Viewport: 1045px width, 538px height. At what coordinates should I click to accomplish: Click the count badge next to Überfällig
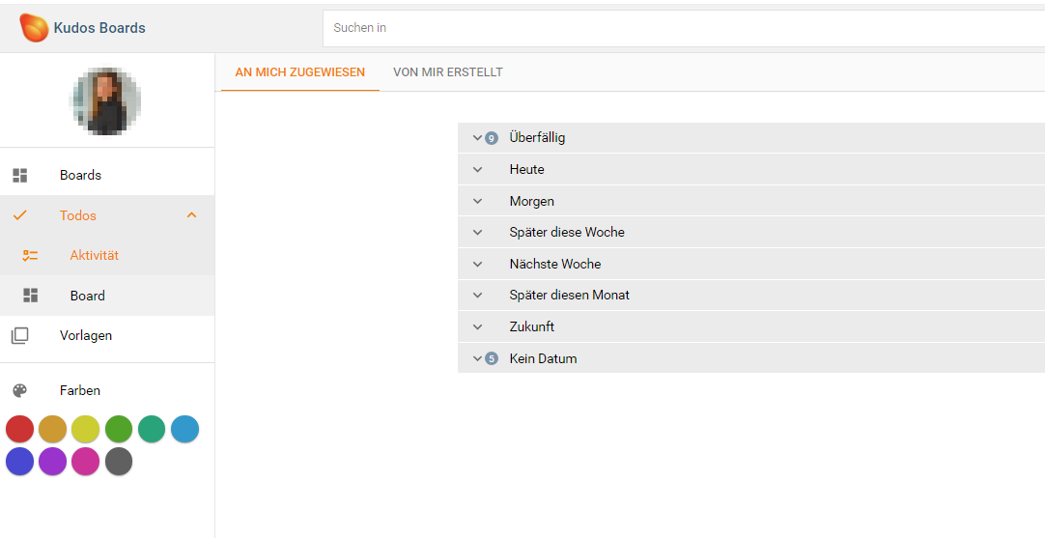click(492, 138)
